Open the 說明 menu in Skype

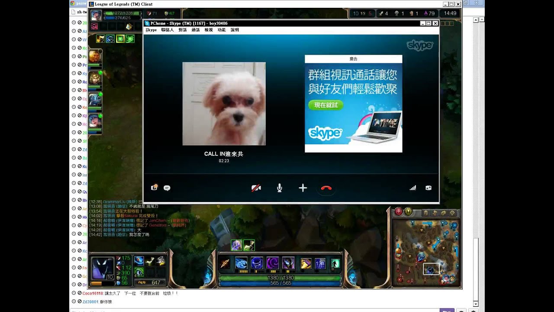click(x=235, y=30)
